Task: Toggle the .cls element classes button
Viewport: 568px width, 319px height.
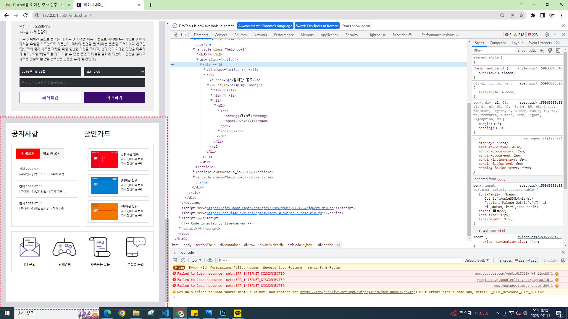Action: pos(533,51)
